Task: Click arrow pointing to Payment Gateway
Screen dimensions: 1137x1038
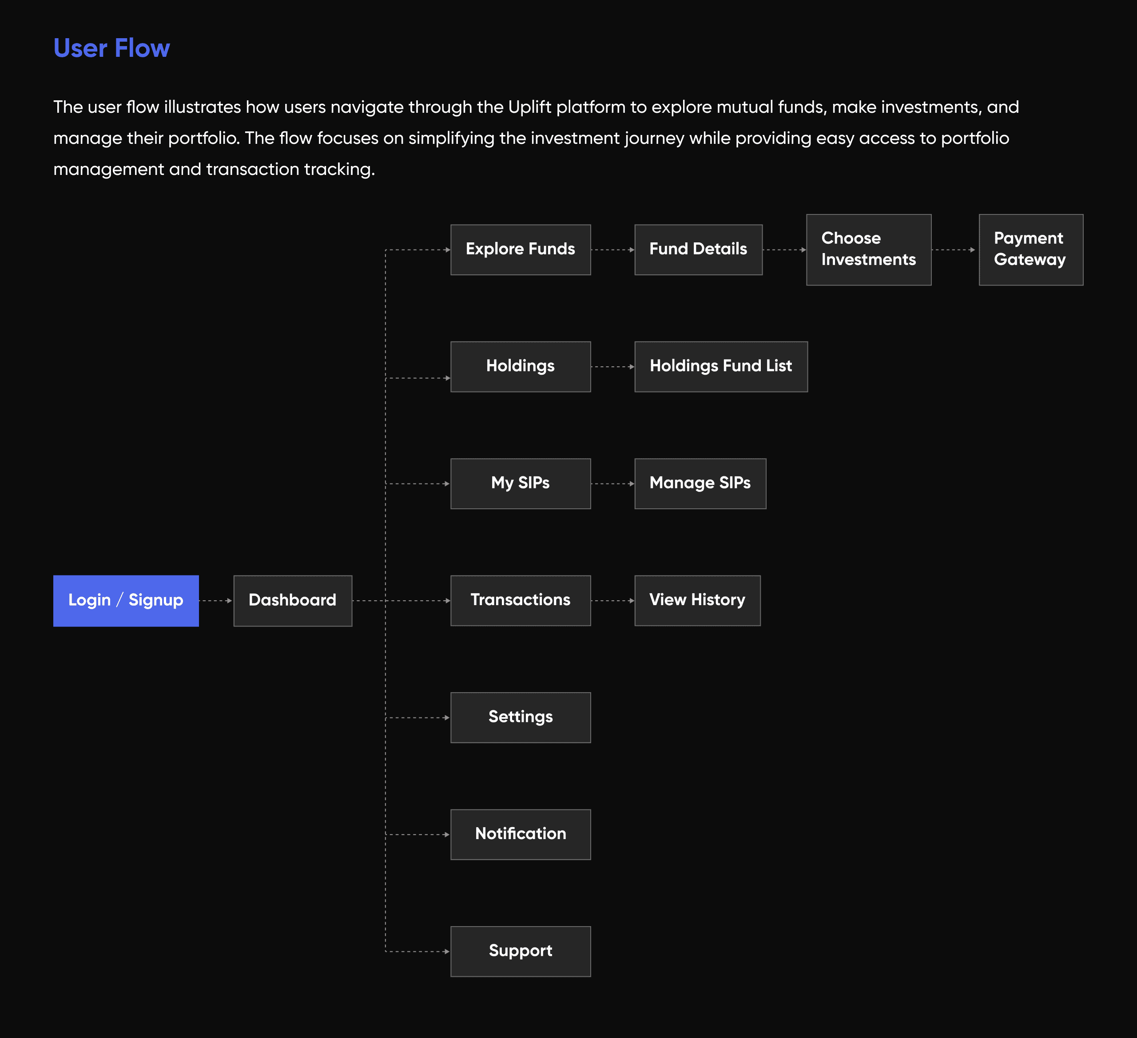Action: [x=954, y=250]
